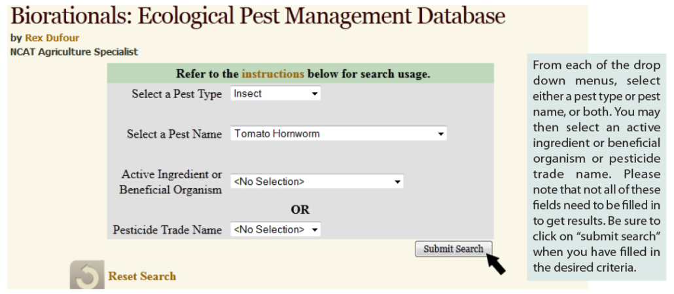Click the black arrow pointer graphic
Screen dimensions: 674x294
pyautogui.click(x=495, y=263)
